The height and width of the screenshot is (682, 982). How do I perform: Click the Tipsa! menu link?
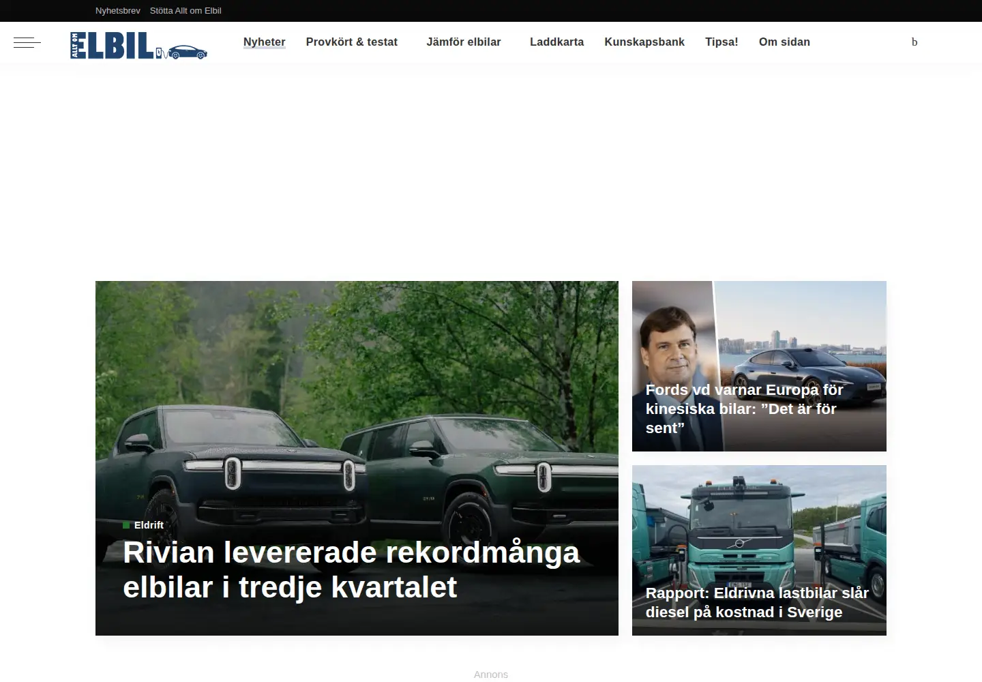pyautogui.click(x=721, y=42)
